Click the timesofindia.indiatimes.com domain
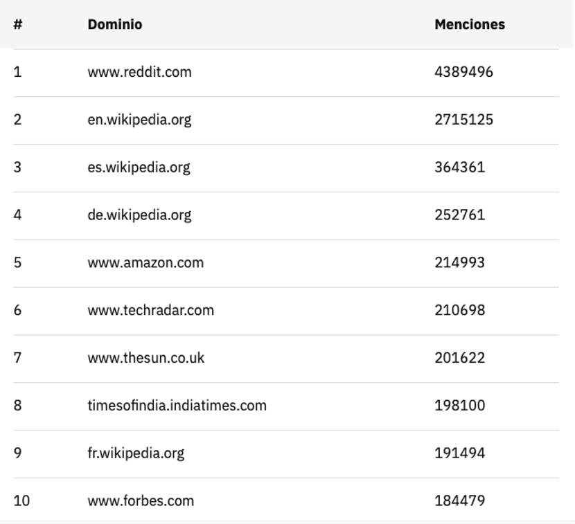This screenshot has height=524, width=575. point(177,406)
